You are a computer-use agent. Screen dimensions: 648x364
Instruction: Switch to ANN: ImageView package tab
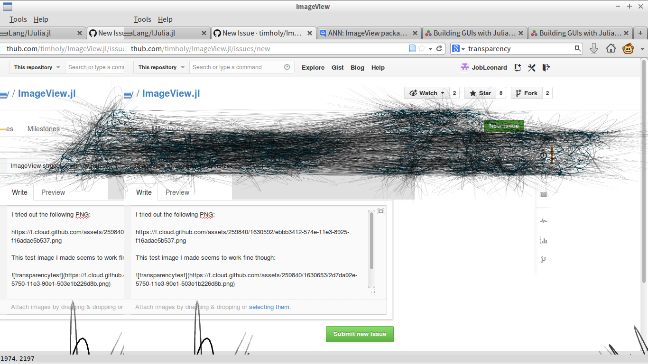[x=369, y=33]
